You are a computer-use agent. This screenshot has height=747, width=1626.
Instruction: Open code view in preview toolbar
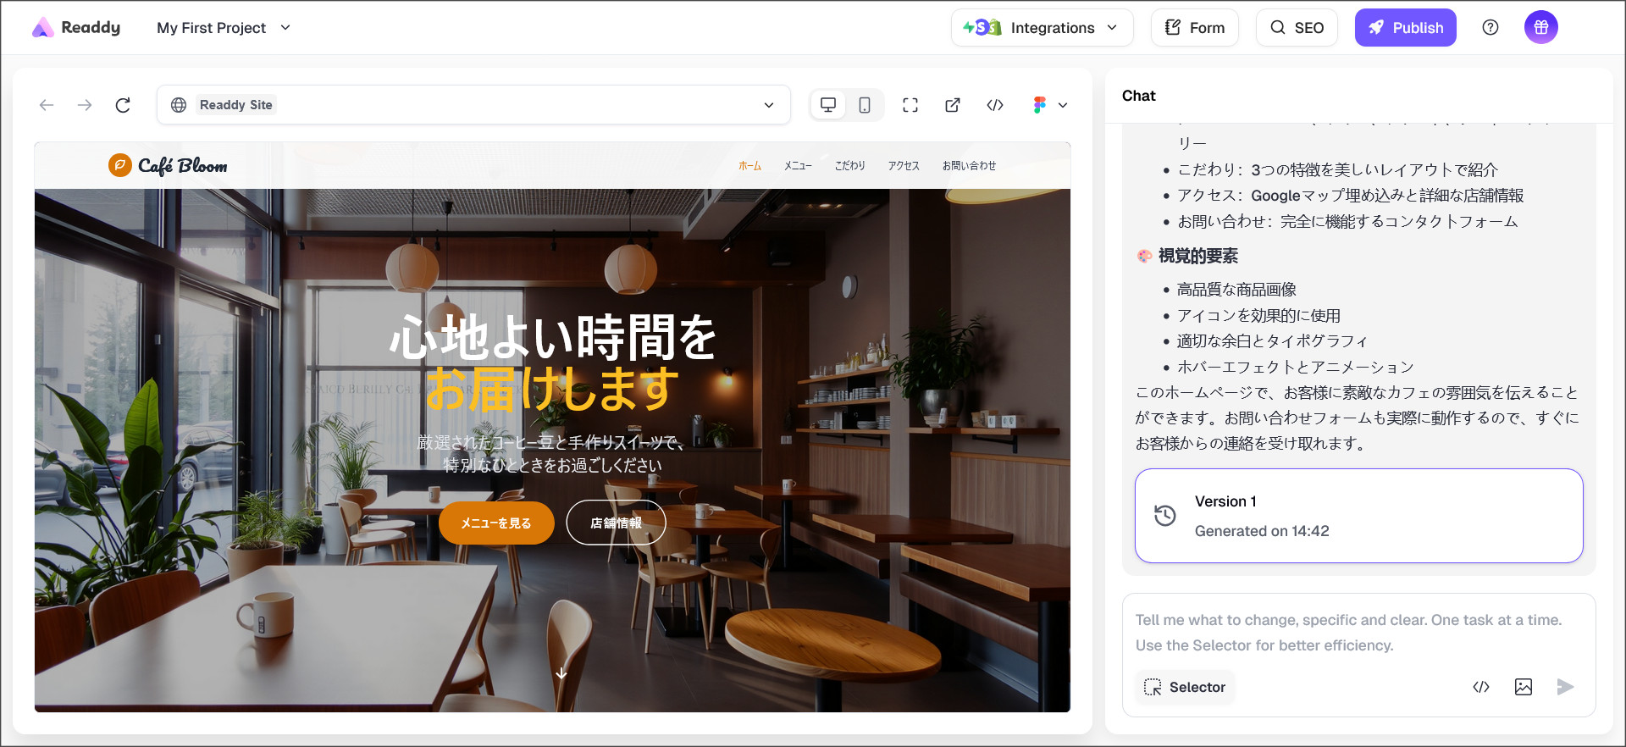[x=995, y=105]
